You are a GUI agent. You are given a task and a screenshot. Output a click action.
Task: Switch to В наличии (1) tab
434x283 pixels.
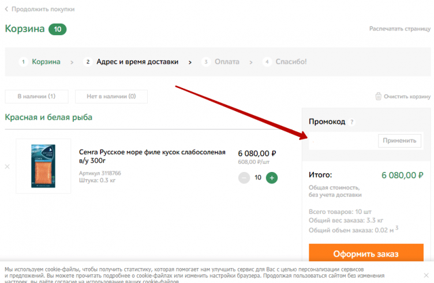pos(36,97)
